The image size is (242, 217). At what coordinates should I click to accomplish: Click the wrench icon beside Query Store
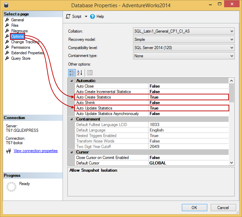tap(7, 58)
